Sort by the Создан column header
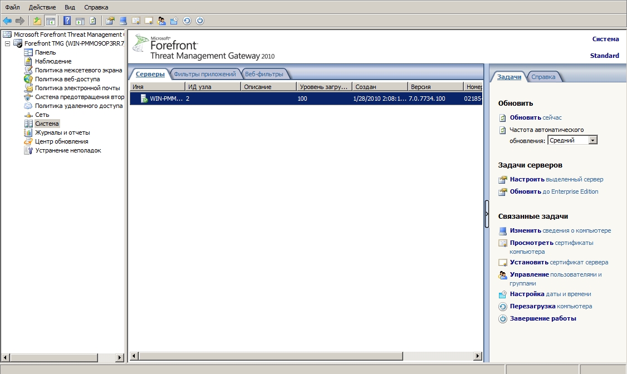The image size is (627, 374). [380, 87]
